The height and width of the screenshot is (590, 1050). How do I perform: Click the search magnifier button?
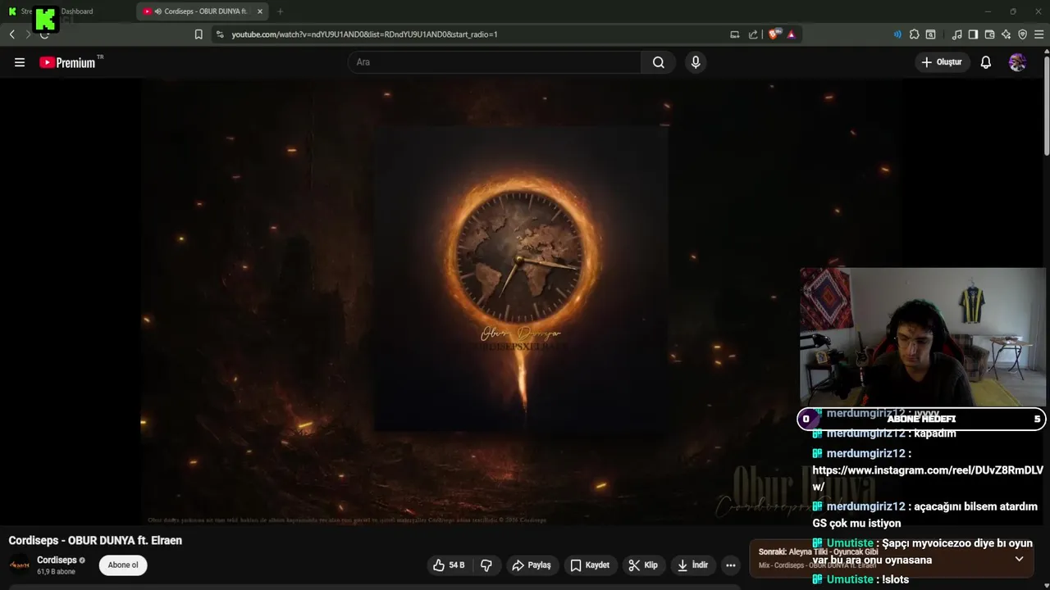click(x=658, y=62)
